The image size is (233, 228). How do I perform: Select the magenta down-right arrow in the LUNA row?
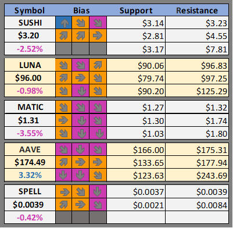pyautogui.click(x=80, y=65)
